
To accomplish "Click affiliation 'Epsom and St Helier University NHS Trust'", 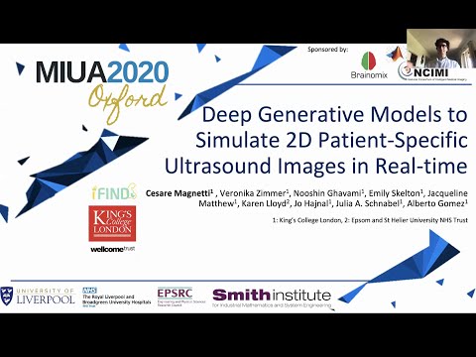I will [x=410, y=220].
